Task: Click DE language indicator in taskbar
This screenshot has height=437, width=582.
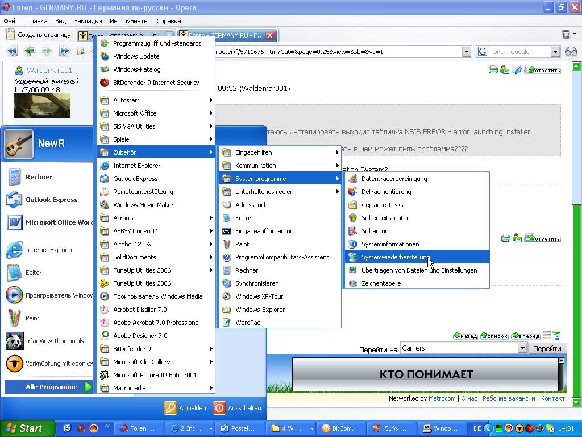Action: 477,428
